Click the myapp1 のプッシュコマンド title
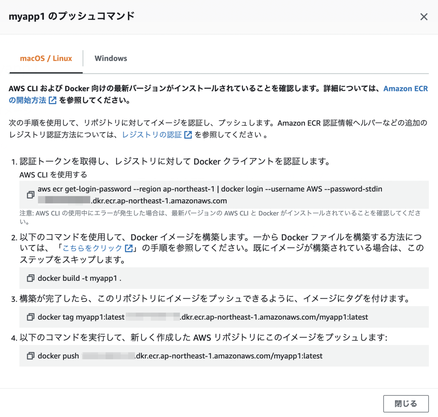 click(x=72, y=16)
